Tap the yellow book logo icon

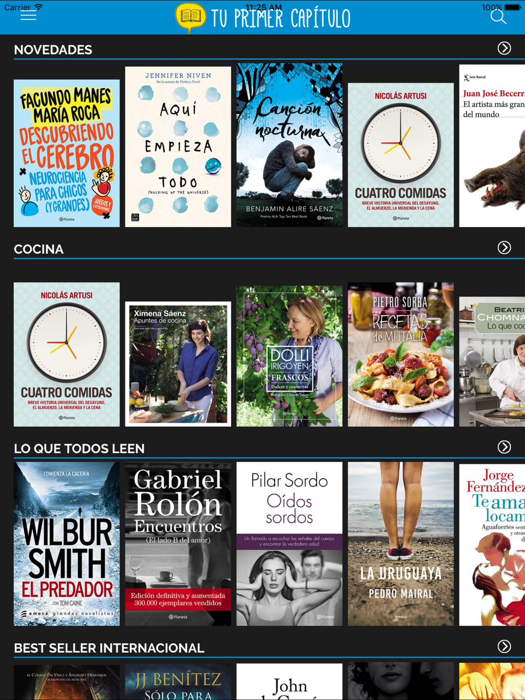(191, 18)
